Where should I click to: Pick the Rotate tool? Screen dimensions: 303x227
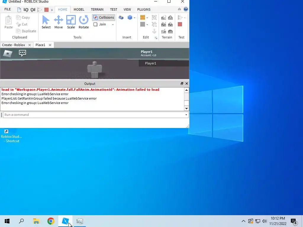[84, 22]
